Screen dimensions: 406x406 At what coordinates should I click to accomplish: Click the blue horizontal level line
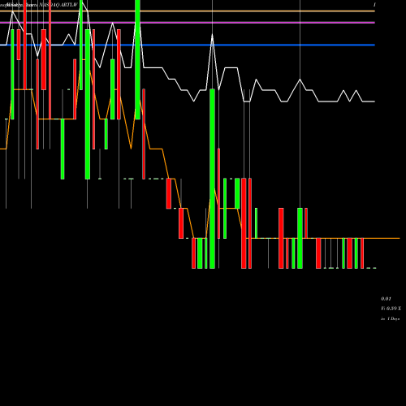point(188,45)
